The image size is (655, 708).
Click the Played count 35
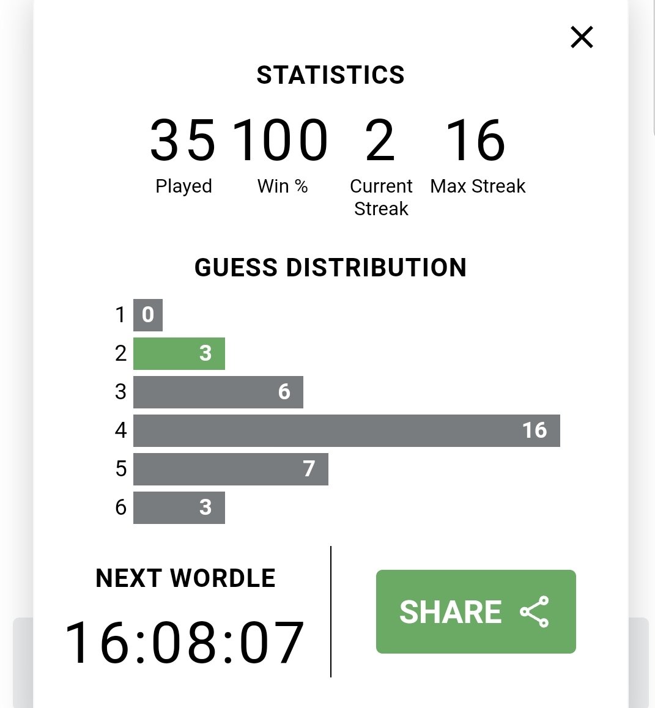[x=183, y=140]
